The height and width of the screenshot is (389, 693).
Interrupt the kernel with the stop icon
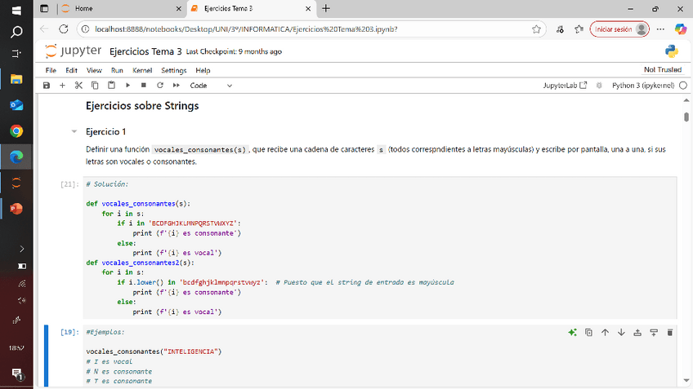(144, 86)
